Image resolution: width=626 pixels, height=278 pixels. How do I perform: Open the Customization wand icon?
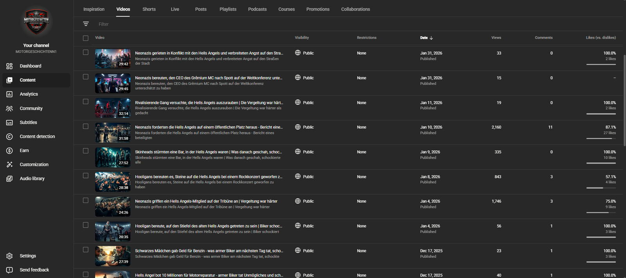[x=9, y=165]
